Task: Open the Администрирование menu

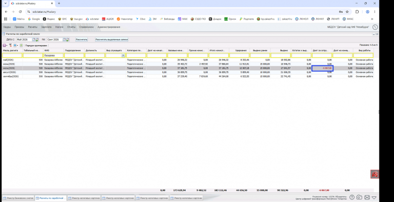Action: [x=109, y=27]
